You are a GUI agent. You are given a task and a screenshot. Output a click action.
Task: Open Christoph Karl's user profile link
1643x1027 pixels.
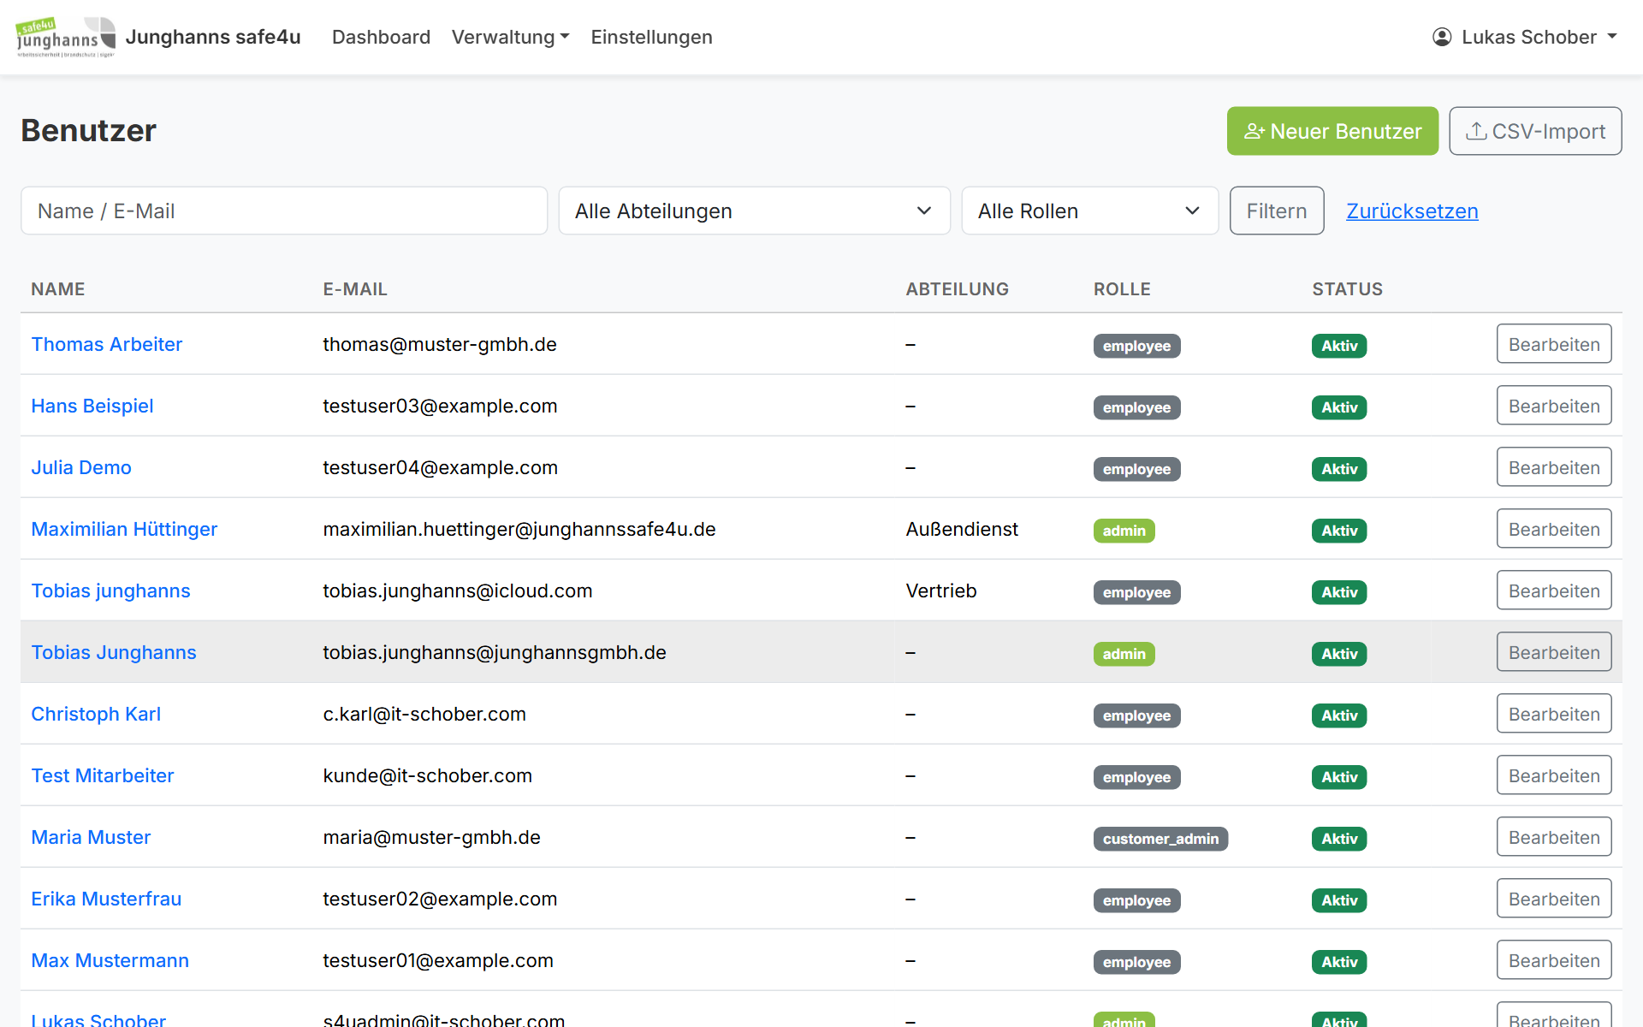coord(96,714)
